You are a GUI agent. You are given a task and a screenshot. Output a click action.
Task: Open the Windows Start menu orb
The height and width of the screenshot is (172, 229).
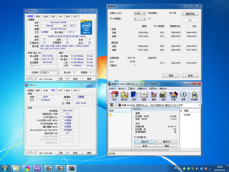[5, 168]
